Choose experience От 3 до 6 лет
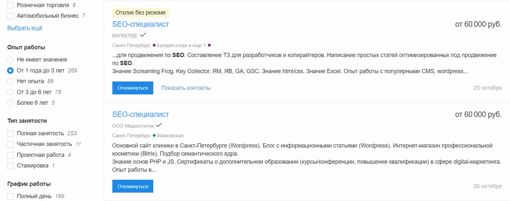 click(x=10, y=92)
